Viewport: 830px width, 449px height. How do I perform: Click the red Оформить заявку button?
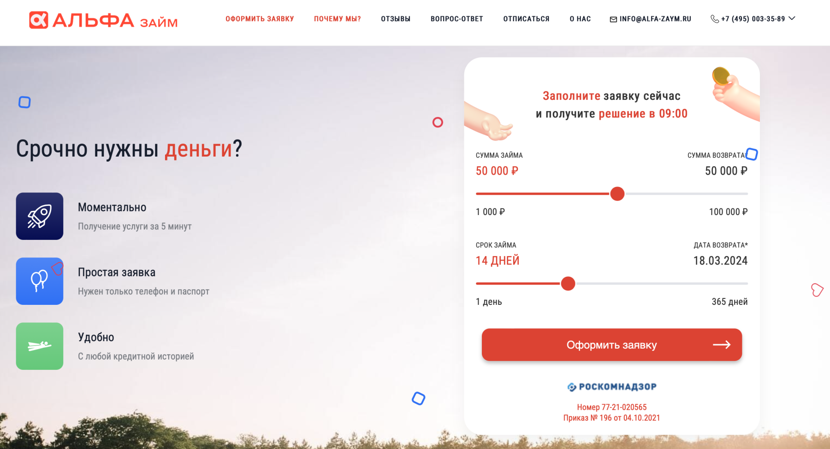point(612,344)
